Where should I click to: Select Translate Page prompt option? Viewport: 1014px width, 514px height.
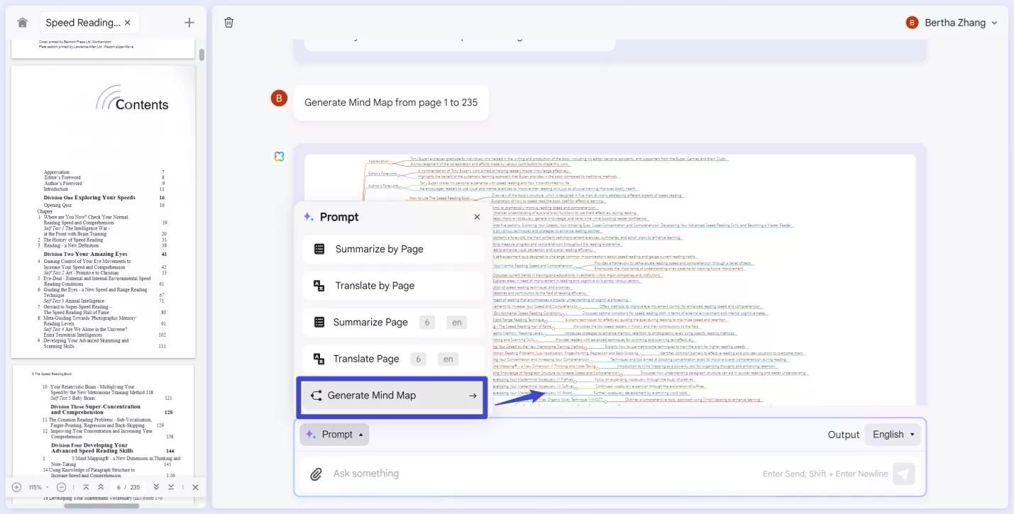393,359
